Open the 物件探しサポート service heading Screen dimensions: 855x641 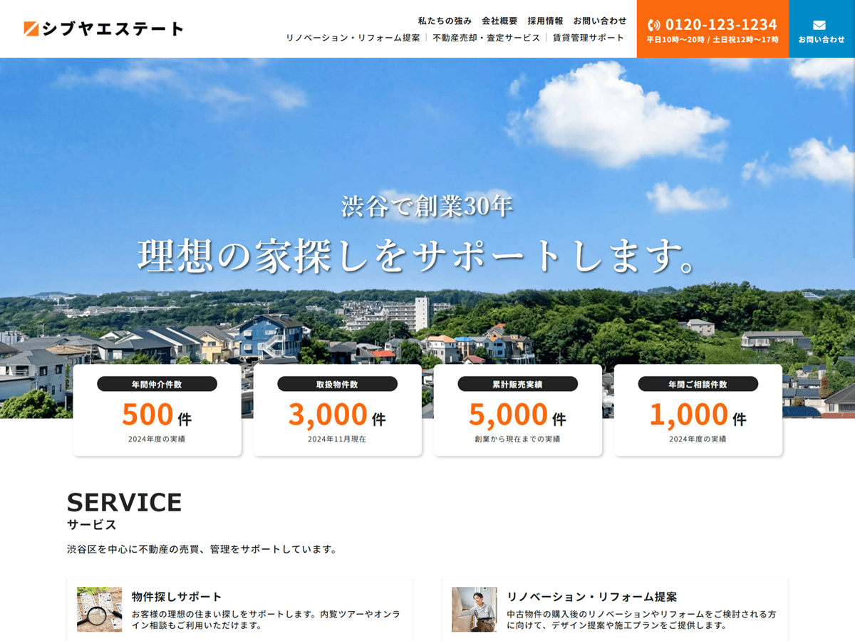point(177,597)
